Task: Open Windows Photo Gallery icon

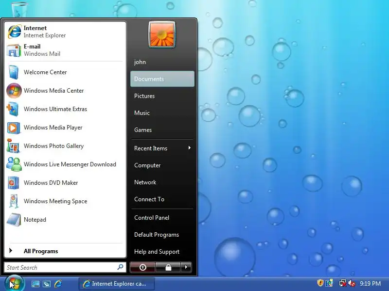Action: pos(13,146)
